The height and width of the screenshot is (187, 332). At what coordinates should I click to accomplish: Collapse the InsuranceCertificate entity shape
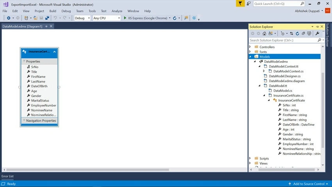click(54, 52)
